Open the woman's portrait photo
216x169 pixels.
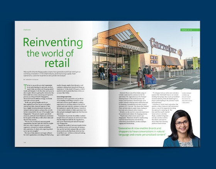click(x=182, y=128)
